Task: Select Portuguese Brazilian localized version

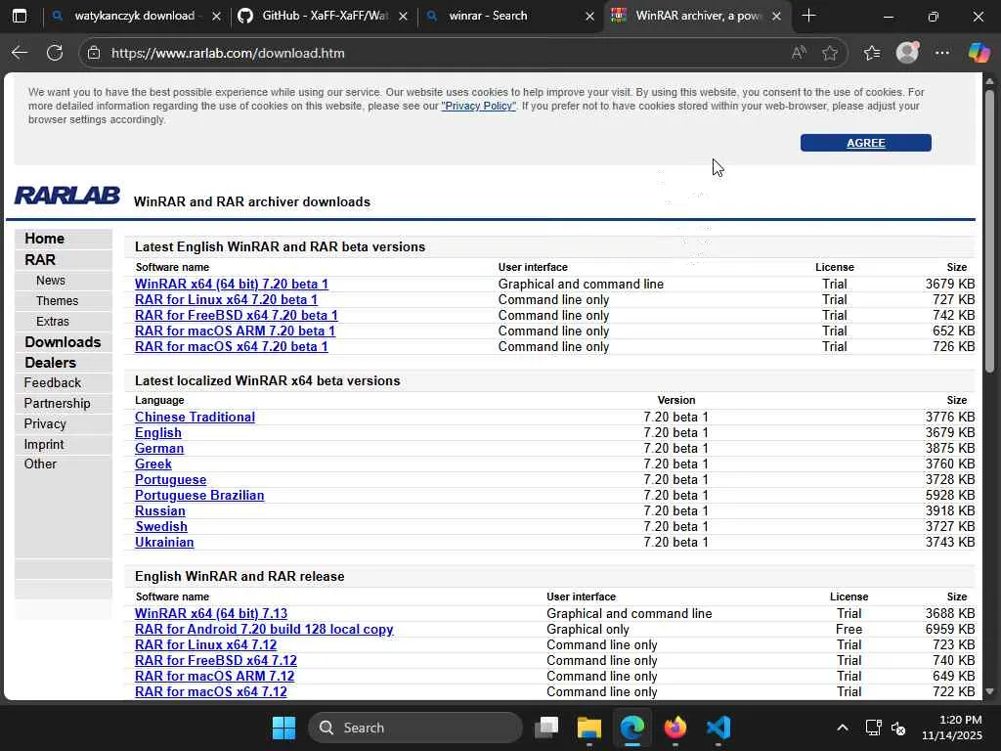Action: coord(199,496)
